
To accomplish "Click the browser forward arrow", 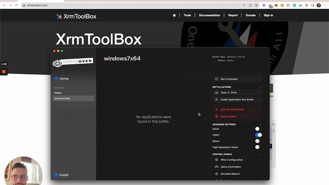I will tap(10, 5).
